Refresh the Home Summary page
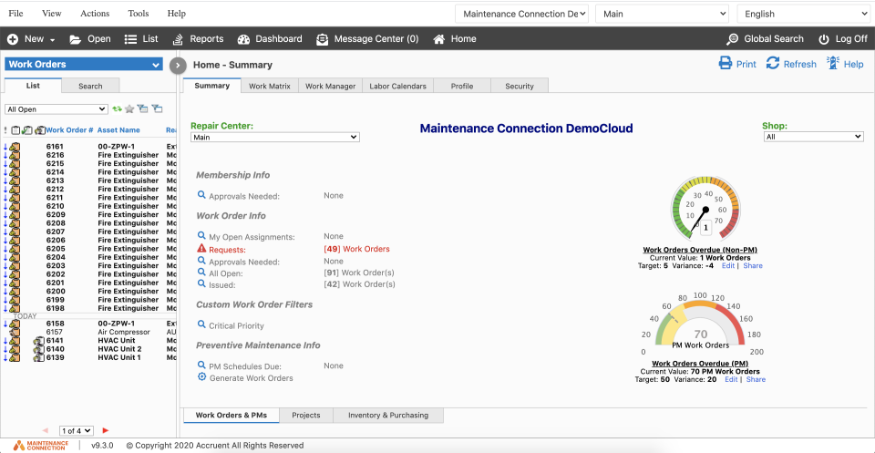 pyautogui.click(x=773, y=64)
